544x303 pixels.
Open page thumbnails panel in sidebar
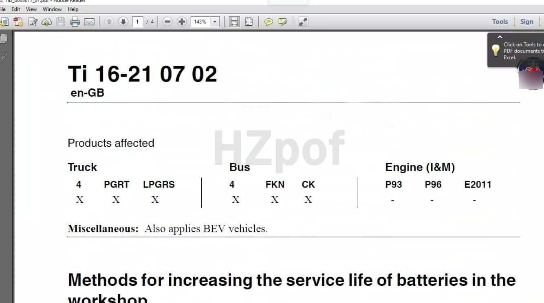click(4, 39)
